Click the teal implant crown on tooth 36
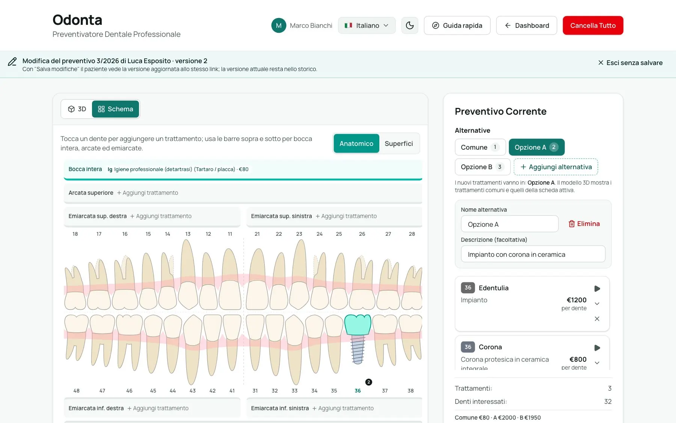This screenshot has height=423, width=676. click(358, 324)
